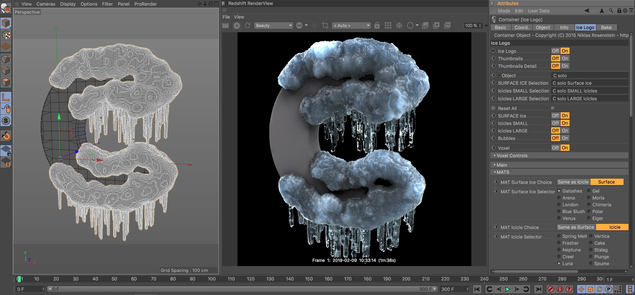
Task: Click the crop region icon in RenderView
Action: pos(325,25)
